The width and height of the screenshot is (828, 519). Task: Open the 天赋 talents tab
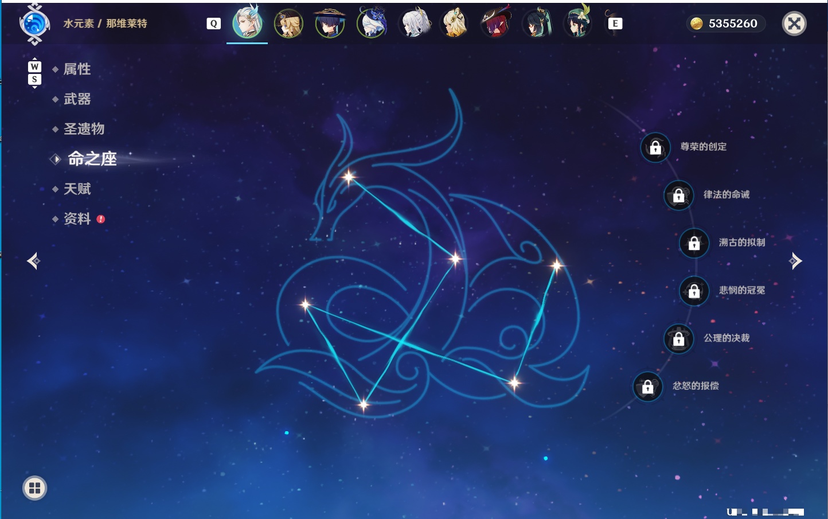click(77, 189)
